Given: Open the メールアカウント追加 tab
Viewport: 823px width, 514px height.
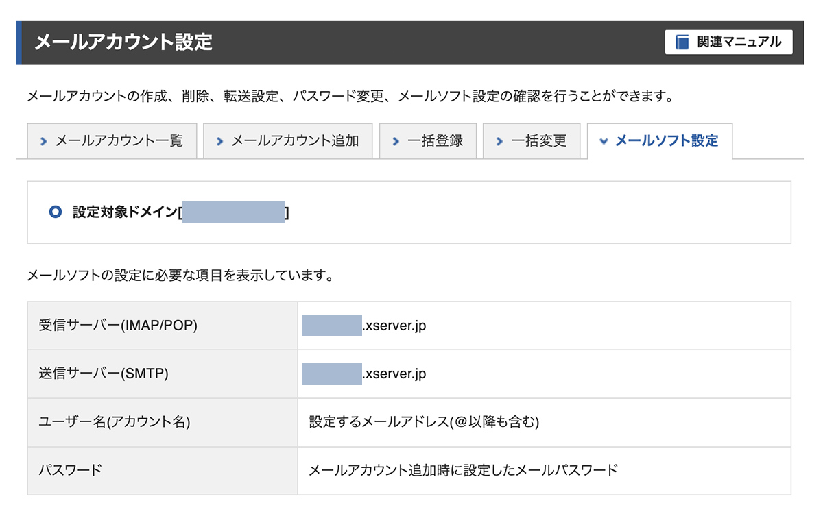Looking at the screenshot, I should pos(288,141).
